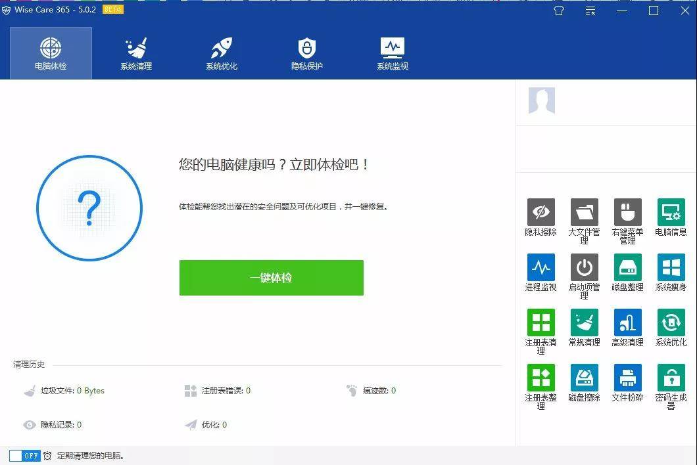Start the 一键体检 checkup
This screenshot has width=697, height=465.
pos(271,278)
